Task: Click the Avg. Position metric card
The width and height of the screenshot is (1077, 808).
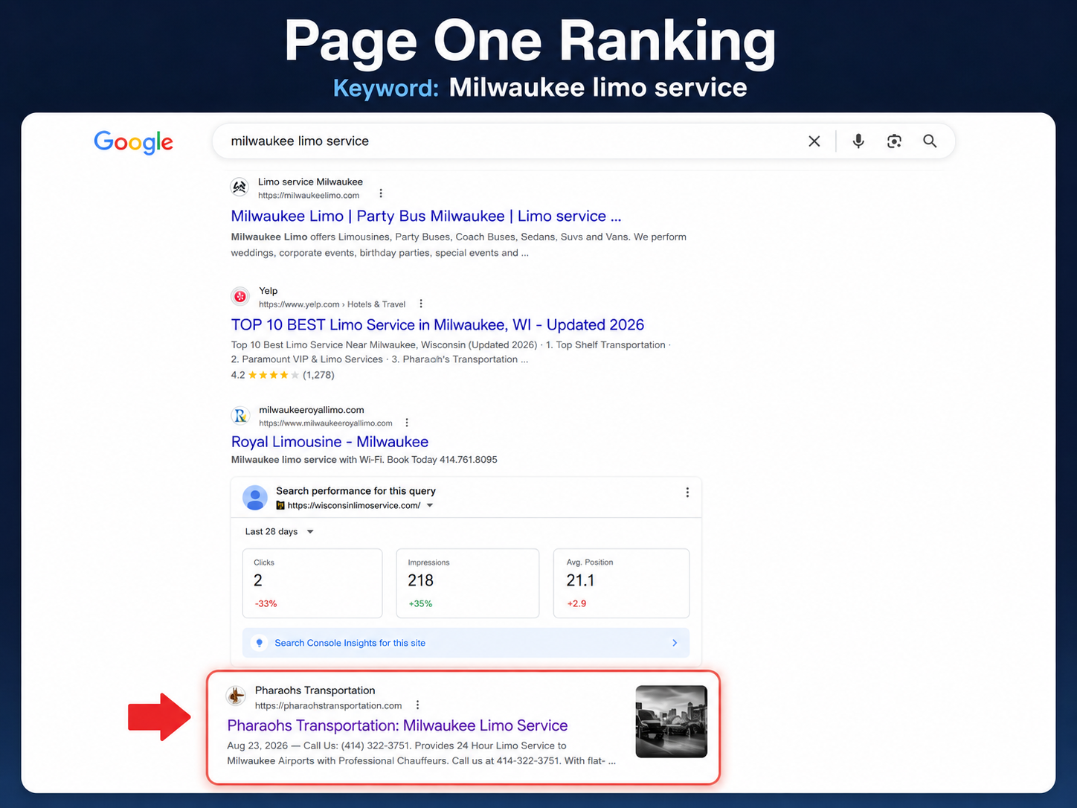Action: click(621, 583)
